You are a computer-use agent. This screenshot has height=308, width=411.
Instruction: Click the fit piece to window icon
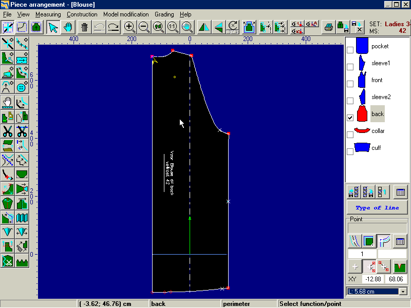pos(249,27)
